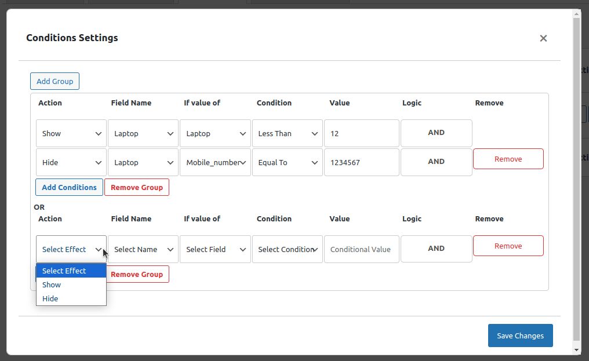Click the Save Changes button
Screen dimensions: 589x361
pyautogui.click(x=520, y=336)
